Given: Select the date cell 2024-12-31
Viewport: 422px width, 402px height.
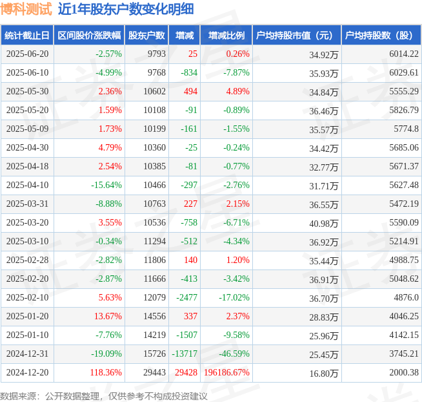Looking at the screenshot, I should (28, 354).
